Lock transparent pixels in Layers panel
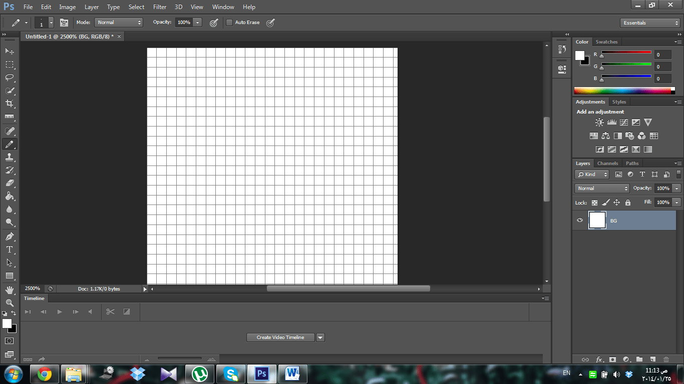Screen dimensions: 684x384 point(594,202)
